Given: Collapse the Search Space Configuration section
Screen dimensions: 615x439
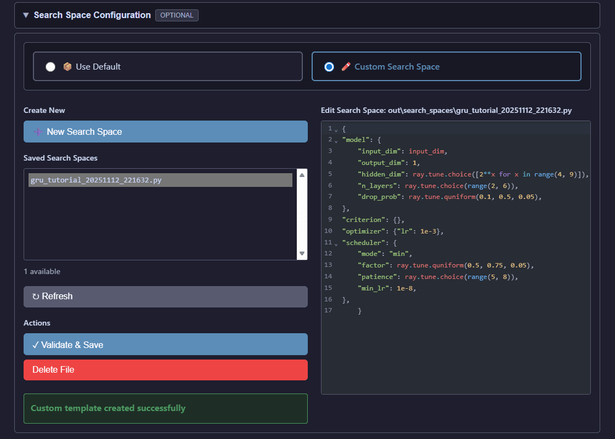Looking at the screenshot, I should point(26,15).
